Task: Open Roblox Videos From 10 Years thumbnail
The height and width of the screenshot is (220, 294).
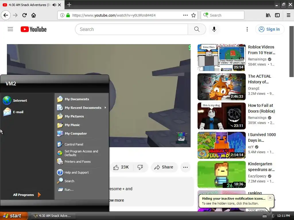Action: pos(222,58)
